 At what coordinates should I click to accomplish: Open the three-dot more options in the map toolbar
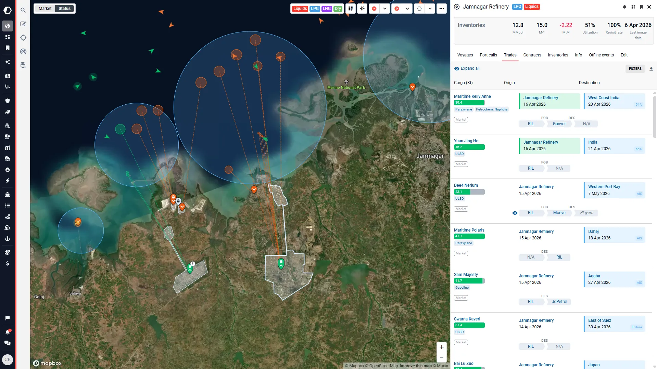click(x=442, y=9)
